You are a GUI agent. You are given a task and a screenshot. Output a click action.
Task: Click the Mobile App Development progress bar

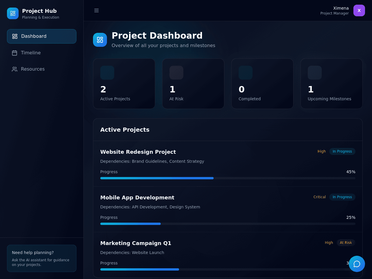[x=228, y=224]
